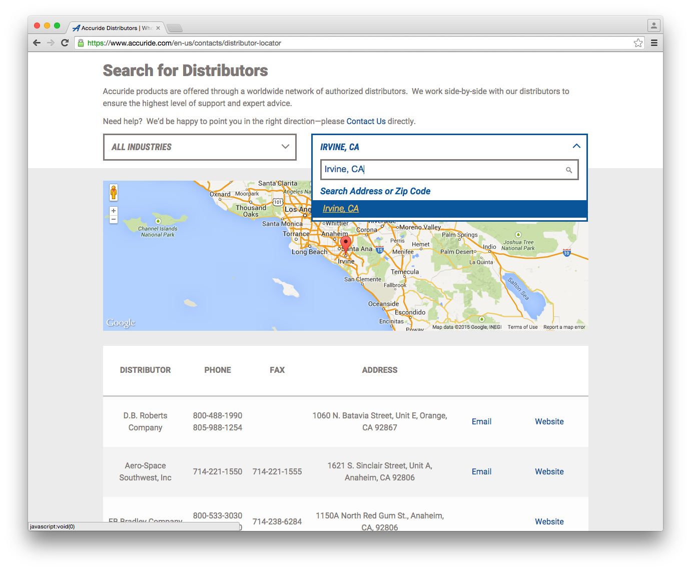Click the green HTTPS lock icon
Screen dimensions: 691x571
pyautogui.click(x=81, y=43)
